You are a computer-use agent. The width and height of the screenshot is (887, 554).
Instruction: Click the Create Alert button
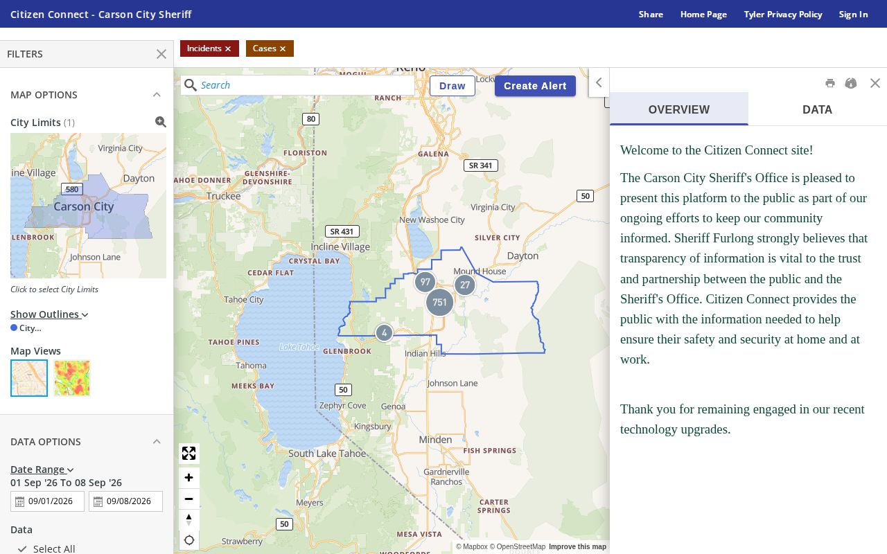click(x=535, y=86)
